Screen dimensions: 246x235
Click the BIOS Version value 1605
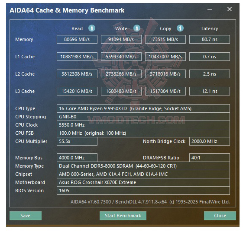tap(143, 191)
